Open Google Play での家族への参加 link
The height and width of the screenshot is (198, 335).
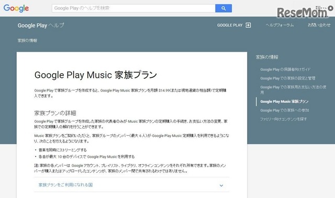click(x=284, y=110)
